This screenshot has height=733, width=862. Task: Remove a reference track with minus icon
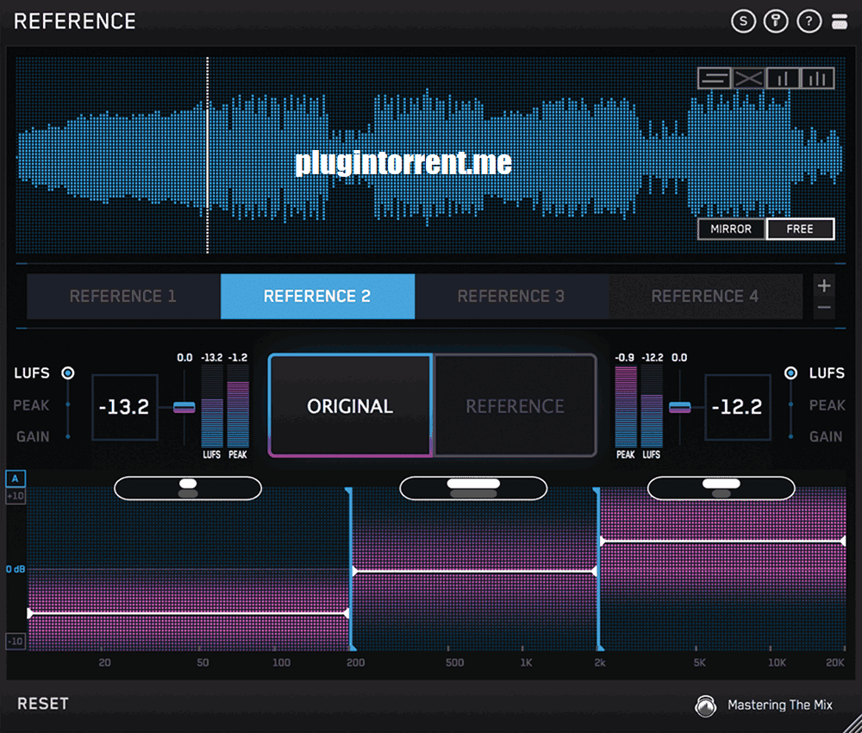823,307
